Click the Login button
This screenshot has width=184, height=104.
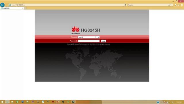click(103, 41)
